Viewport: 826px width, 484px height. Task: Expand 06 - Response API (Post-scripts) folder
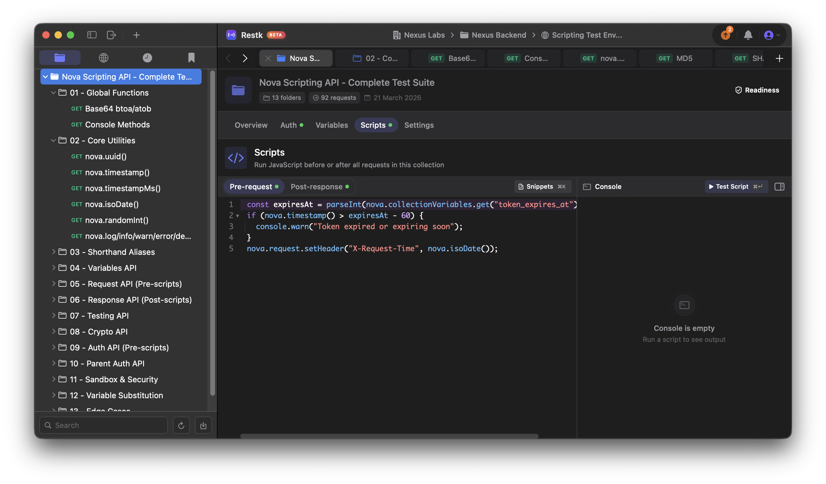point(53,300)
